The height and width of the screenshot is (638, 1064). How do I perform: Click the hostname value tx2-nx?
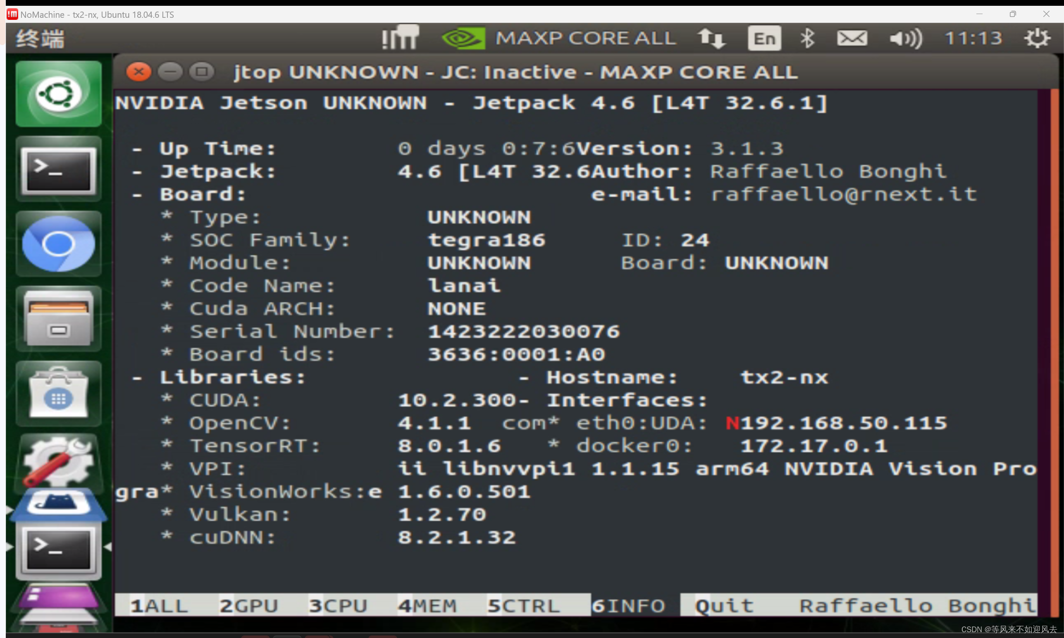[784, 378]
